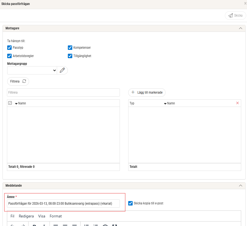247x226 pixels.
Task: Click the Filtrera search text box
Action: [x=63, y=93]
